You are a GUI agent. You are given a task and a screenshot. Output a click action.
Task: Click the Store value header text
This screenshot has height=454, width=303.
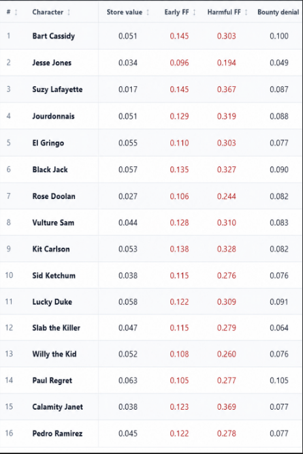pyautogui.click(x=124, y=12)
